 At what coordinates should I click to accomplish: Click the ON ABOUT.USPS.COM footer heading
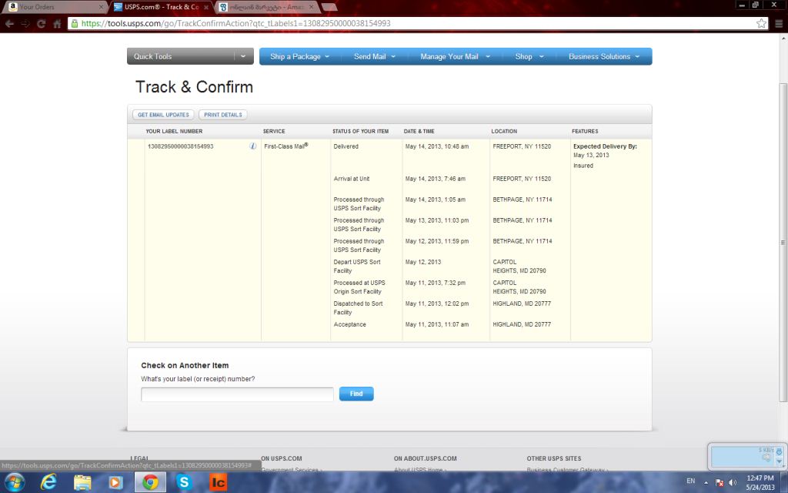click(x=425, y=458)
